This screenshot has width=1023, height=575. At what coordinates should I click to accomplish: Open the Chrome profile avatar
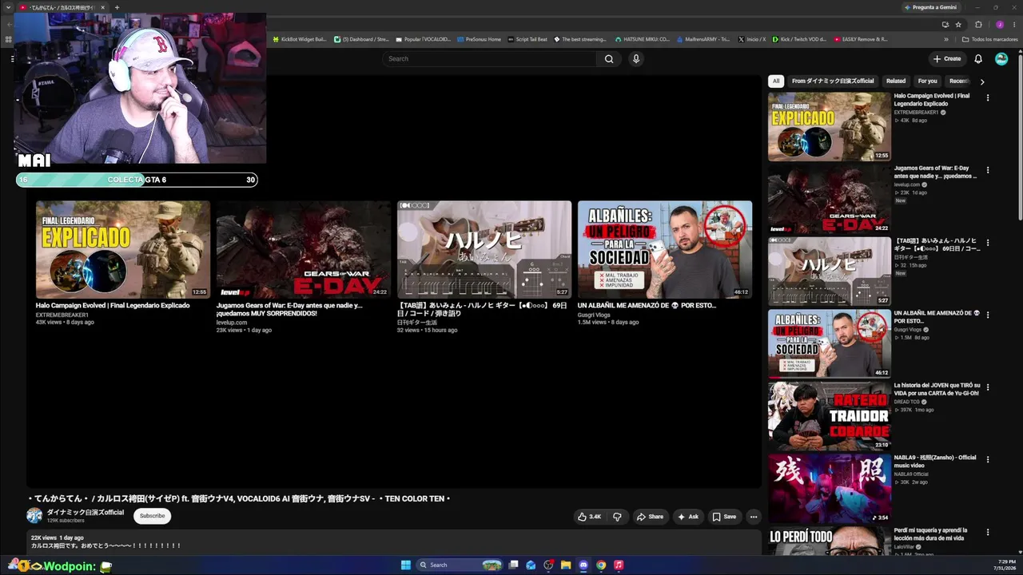1000,25
